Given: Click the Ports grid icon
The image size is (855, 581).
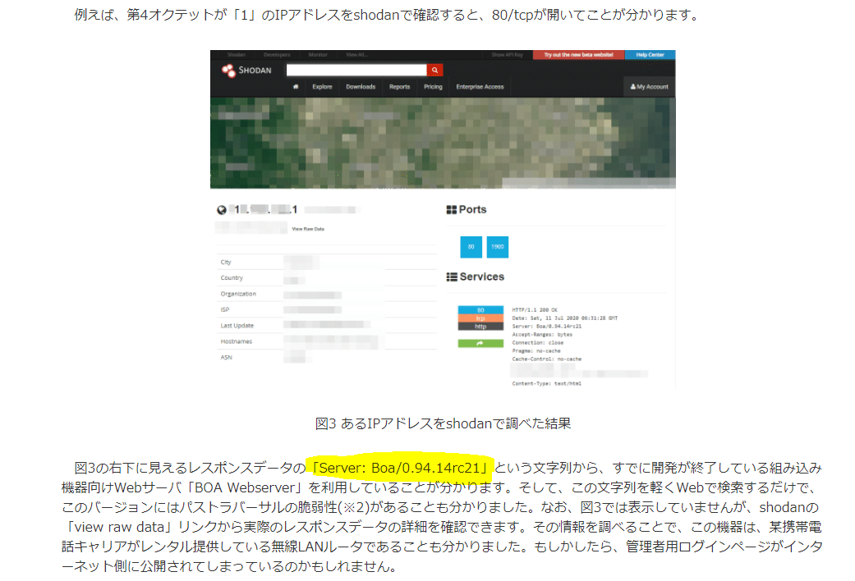Looking at the screenshot, I should pos(450,209).
